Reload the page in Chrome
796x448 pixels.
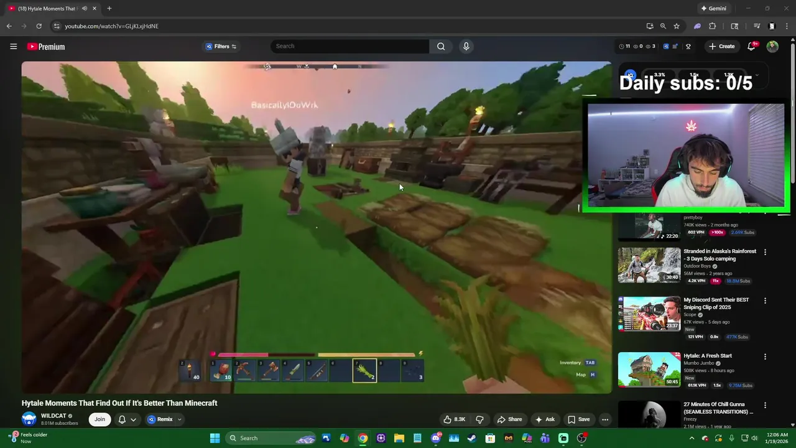pos(39,26)
